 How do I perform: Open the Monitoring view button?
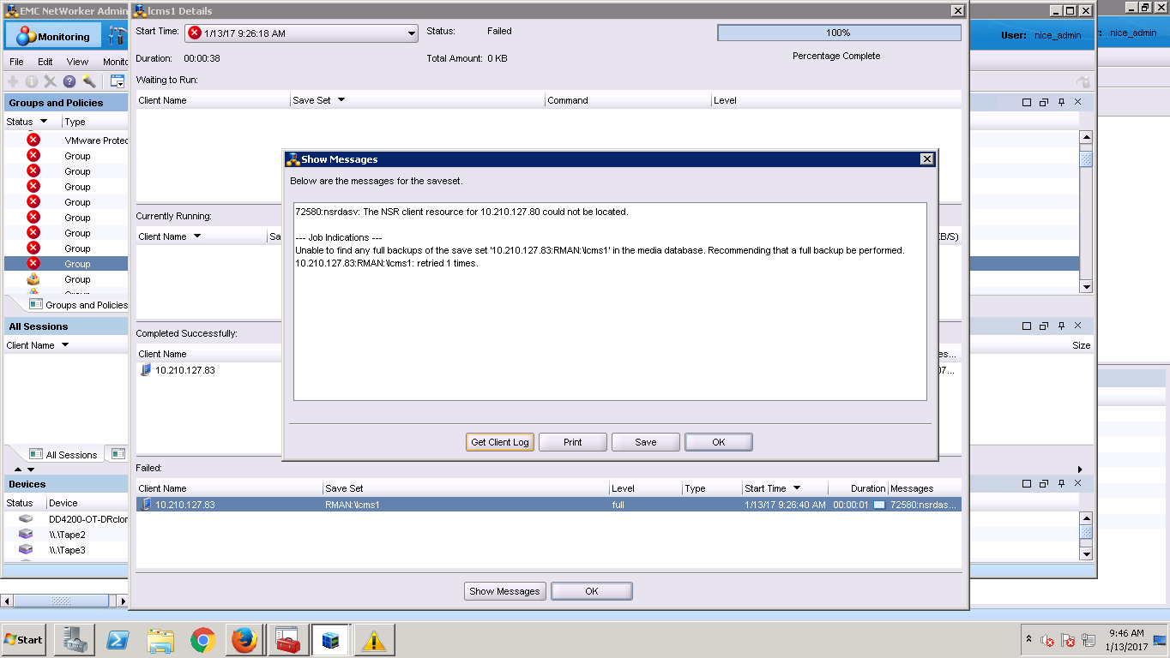coord(53,37)
